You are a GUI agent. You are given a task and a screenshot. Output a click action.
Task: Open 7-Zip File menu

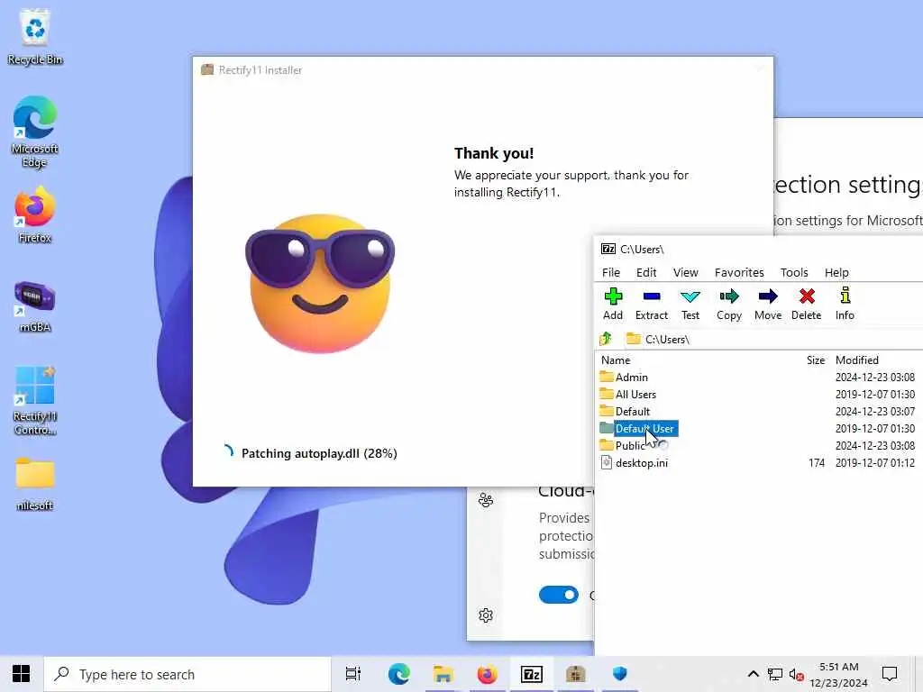[610, 272]
